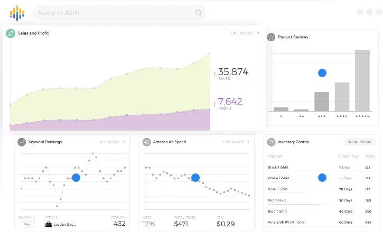The width and height of the screenshot is (383, 239).
Task: Open Sales and Profit Last 30 Days dropdown
Action: tap(245, 33)
